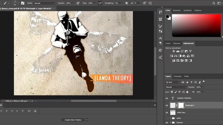The height and width of the screenshot is (125, 223).
Task: Add a Color Lookup adjustment layer
Action: coord(192,56)
